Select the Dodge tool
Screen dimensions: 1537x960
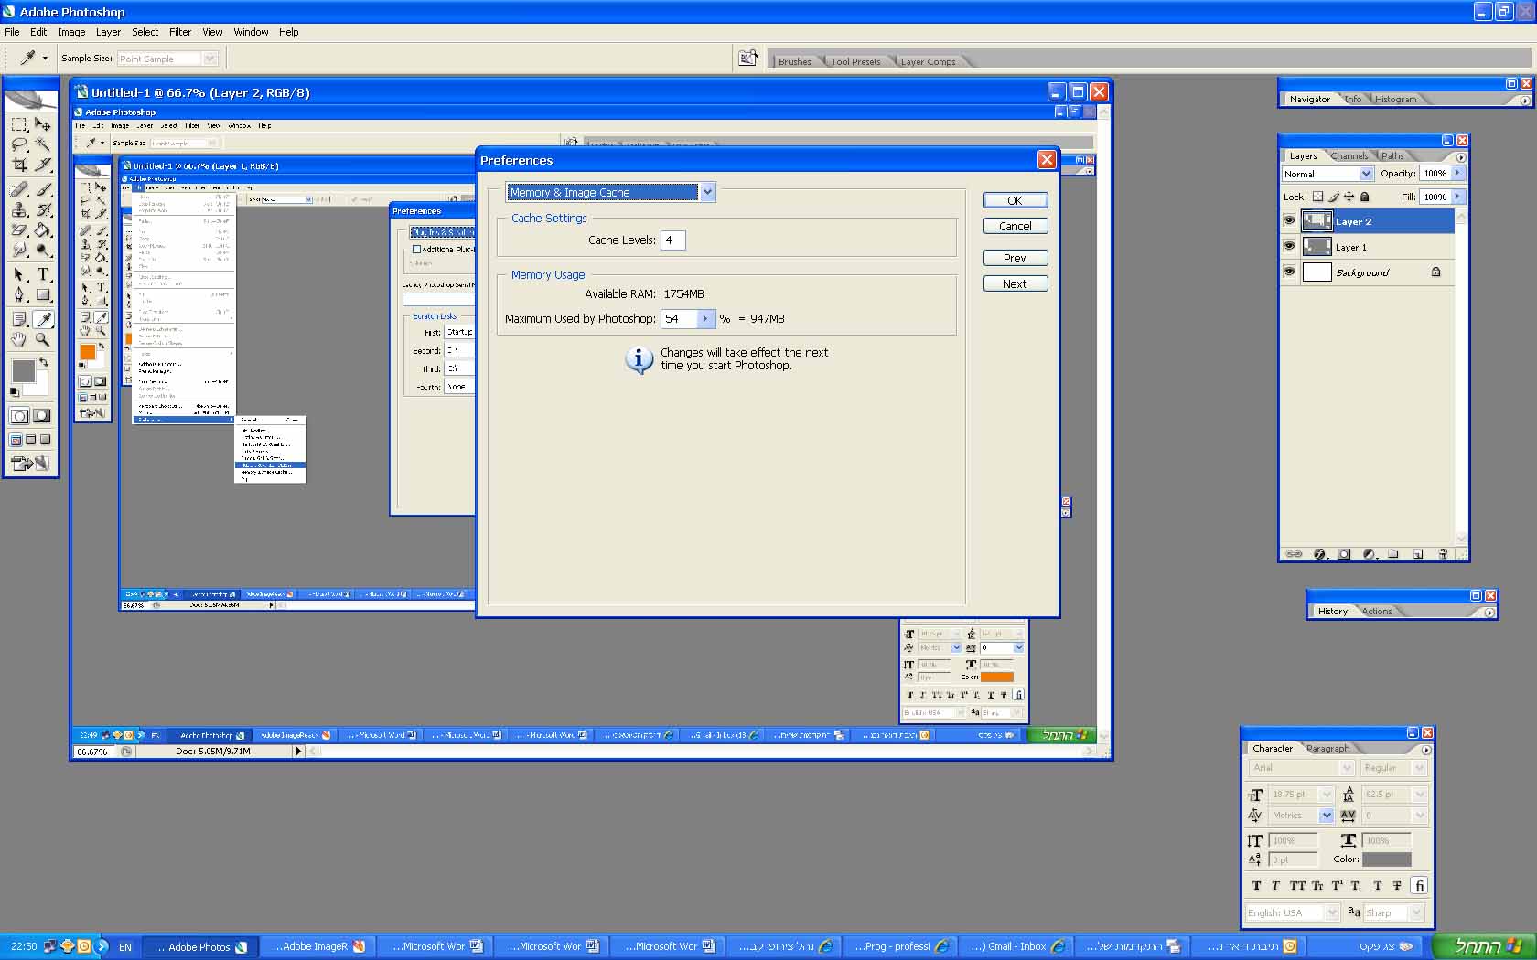(43, 250)
